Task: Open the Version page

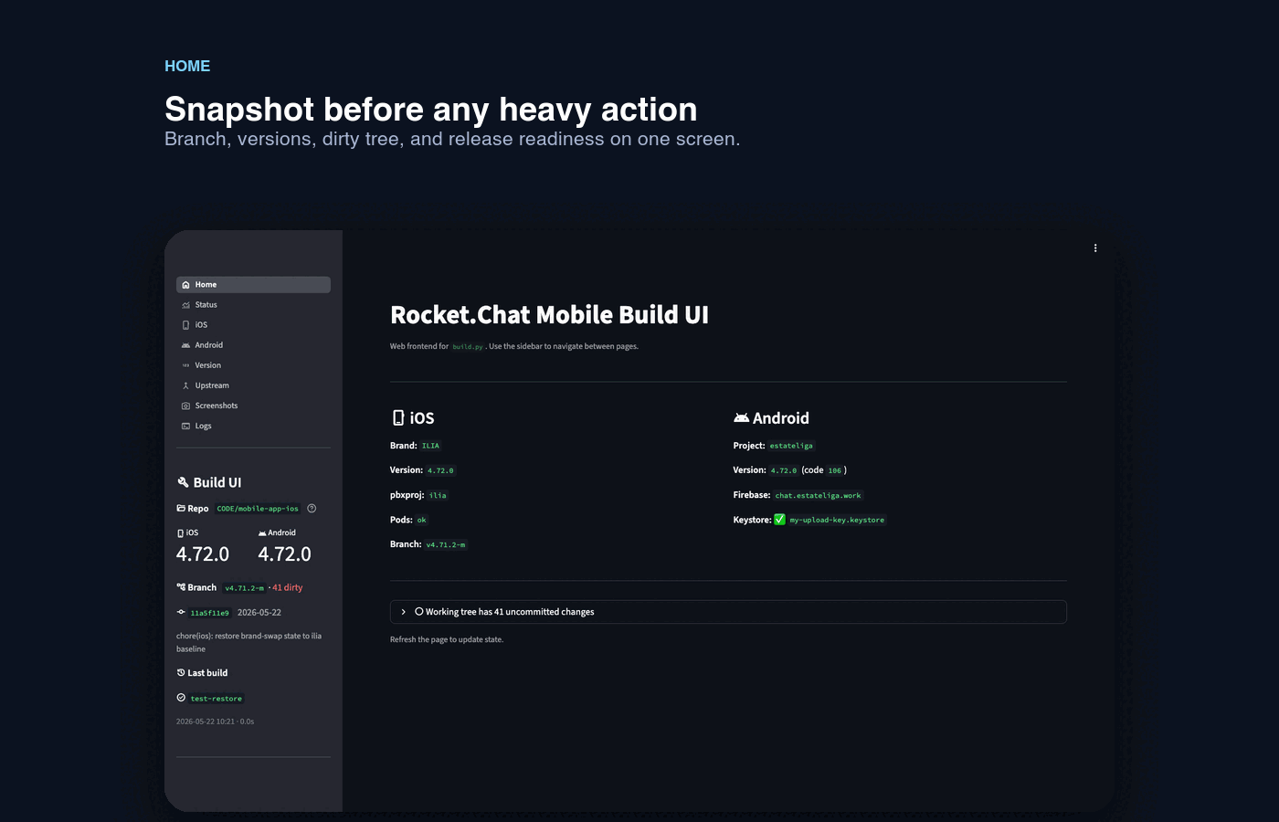Action: tap(253, 365)
